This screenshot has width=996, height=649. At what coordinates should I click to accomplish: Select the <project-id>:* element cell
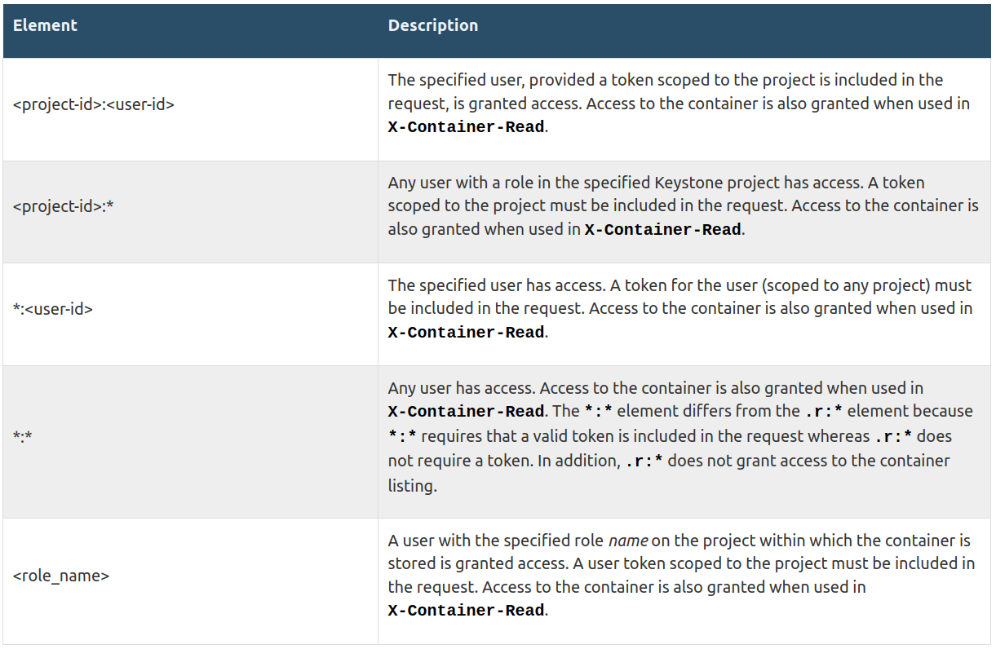(63, 206)
